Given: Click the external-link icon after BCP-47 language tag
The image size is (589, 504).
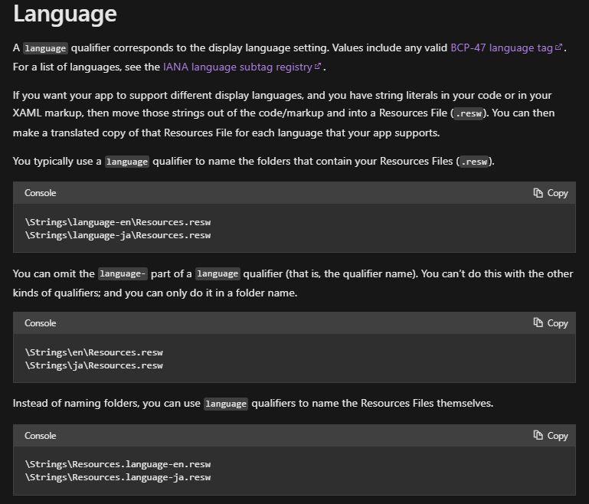Looking at the screenshot, I should (x=558, y=47).
